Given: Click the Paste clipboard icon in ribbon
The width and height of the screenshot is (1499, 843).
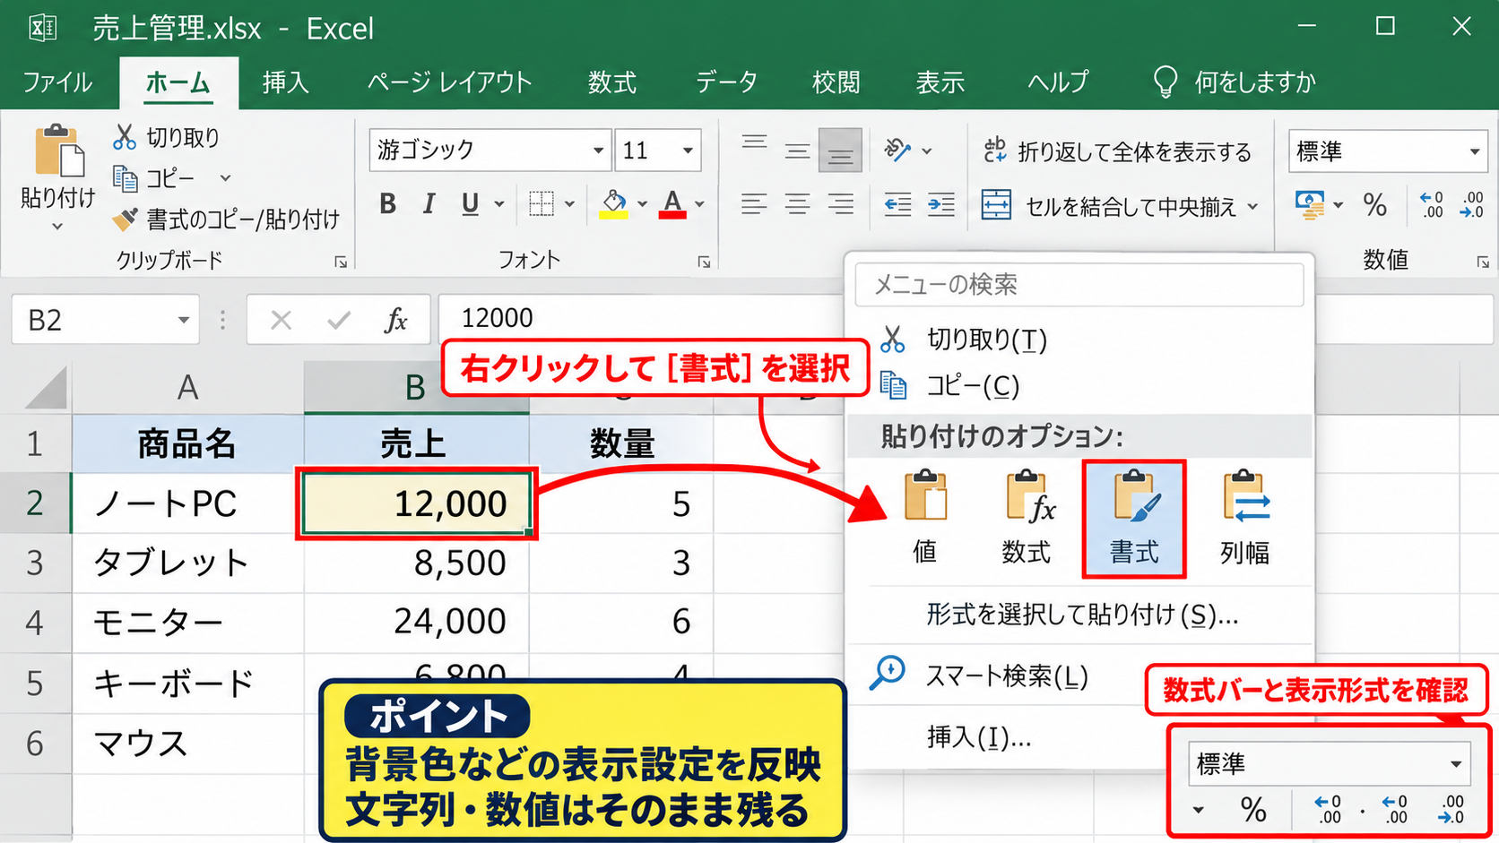Looking at the screenshot, I should 58,151.
